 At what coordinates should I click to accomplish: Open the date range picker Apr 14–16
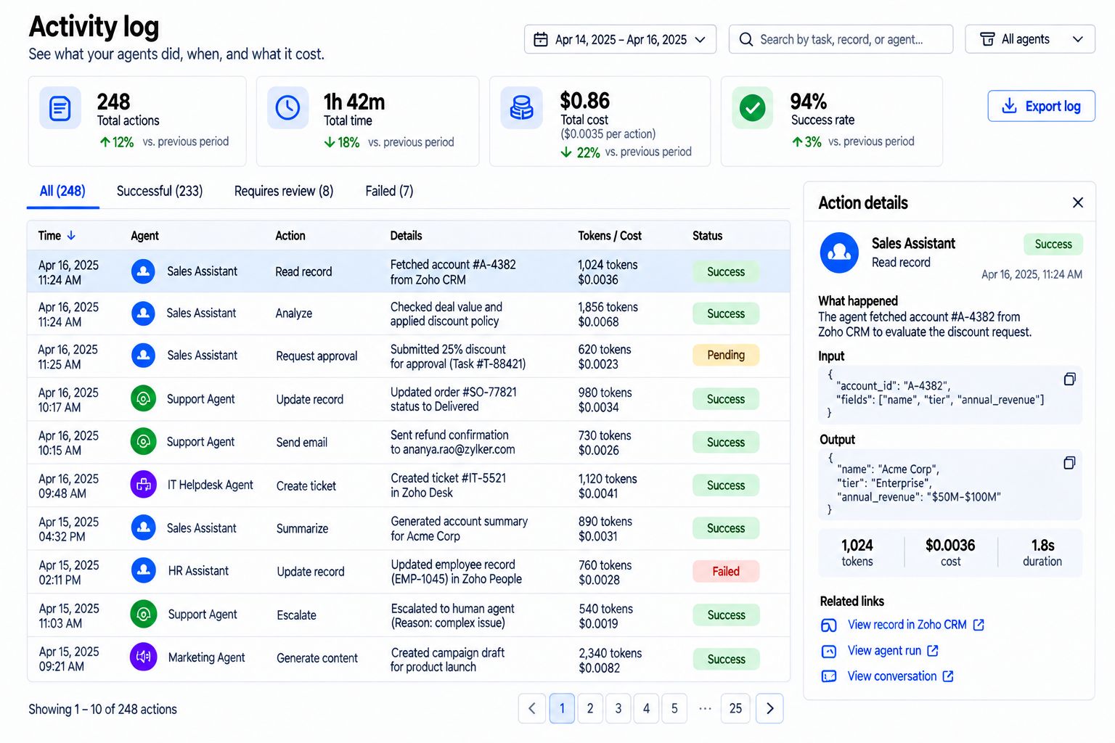pos(620,39)
